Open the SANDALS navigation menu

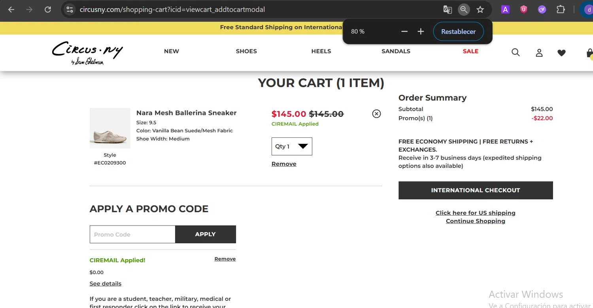tap(396, 51)
